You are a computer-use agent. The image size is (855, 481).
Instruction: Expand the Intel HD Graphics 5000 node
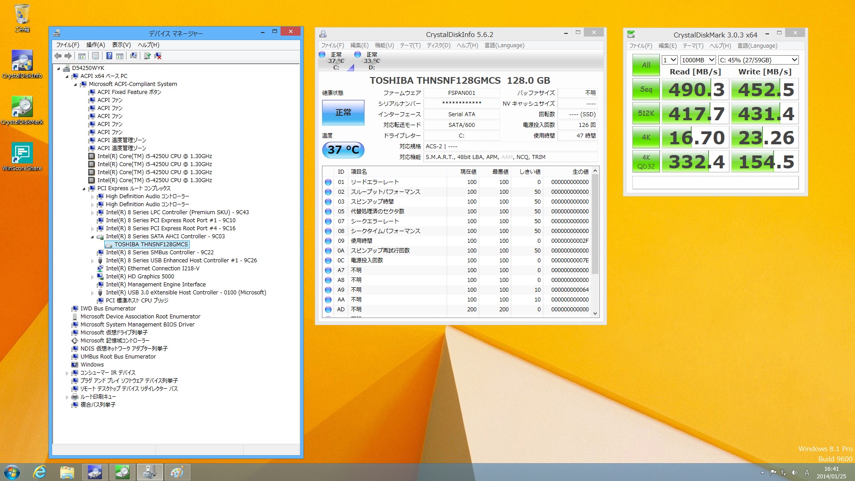[x=92, y=277]
